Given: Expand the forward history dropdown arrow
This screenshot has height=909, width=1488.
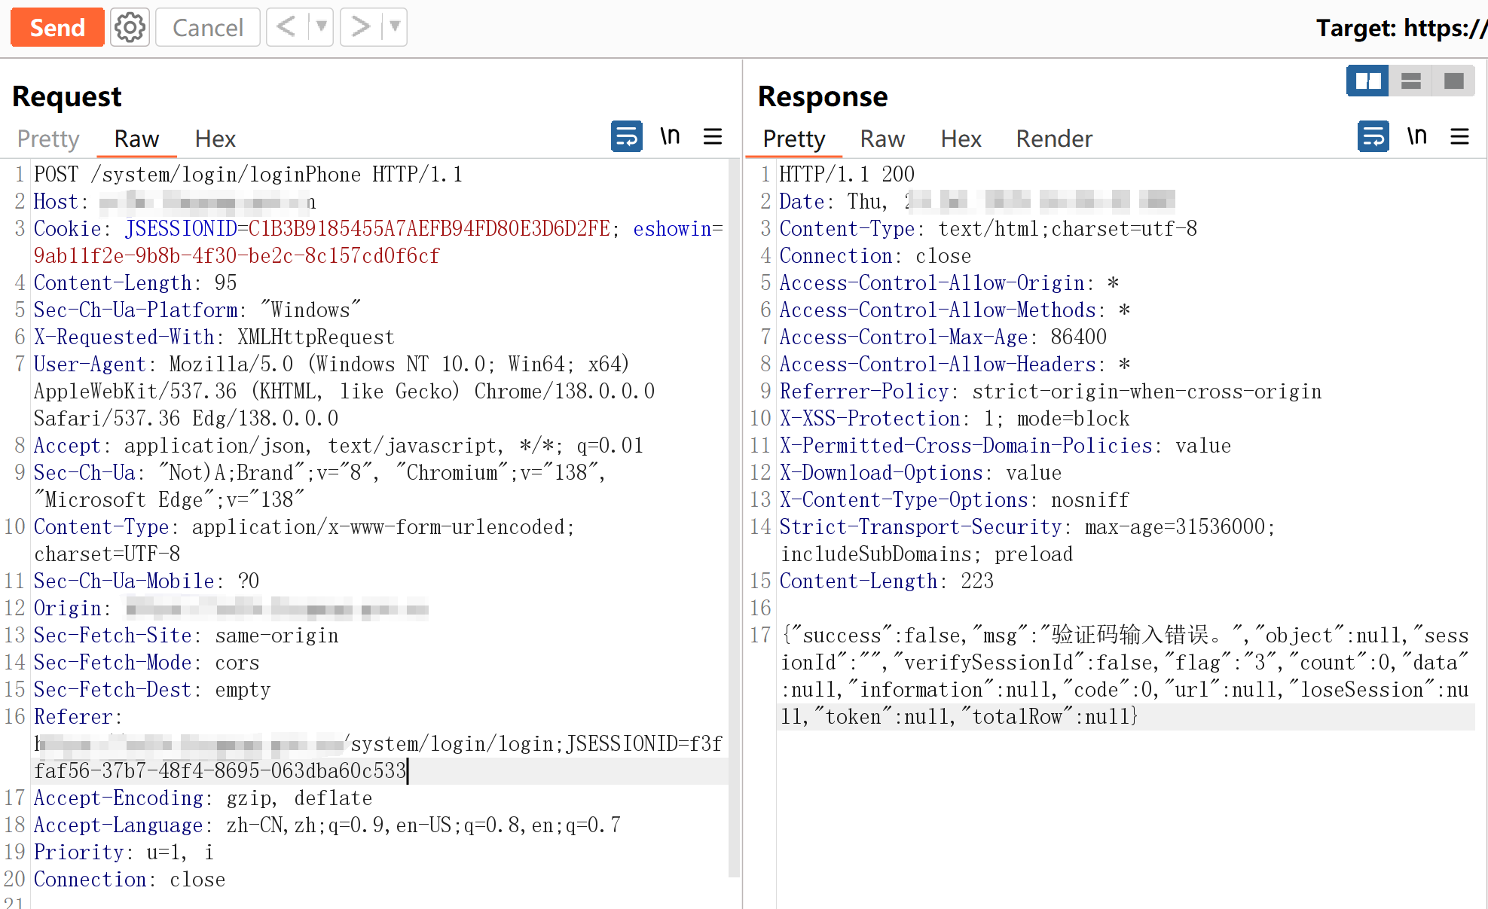Looking at the screenshot, I should point(395,27).
